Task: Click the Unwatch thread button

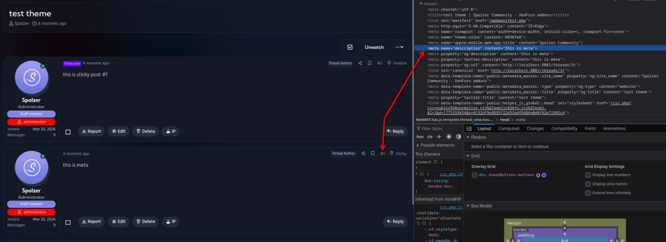Action: pyautogui.click(x=374, y=47)
